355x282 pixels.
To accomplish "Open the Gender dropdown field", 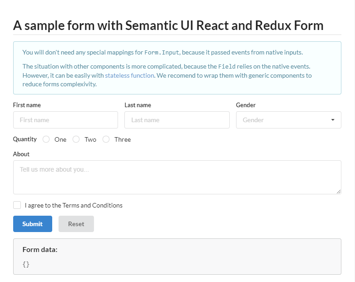I will (x=288, y=120).
